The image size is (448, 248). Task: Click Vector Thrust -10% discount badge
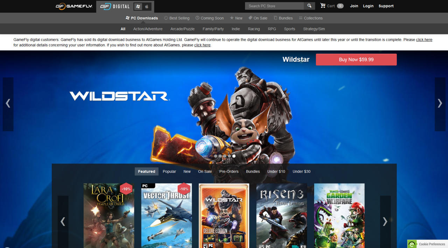pyautogui.click(x=184, y=189)
